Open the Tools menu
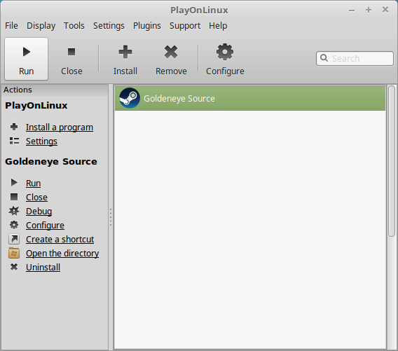 coord(74,26)
